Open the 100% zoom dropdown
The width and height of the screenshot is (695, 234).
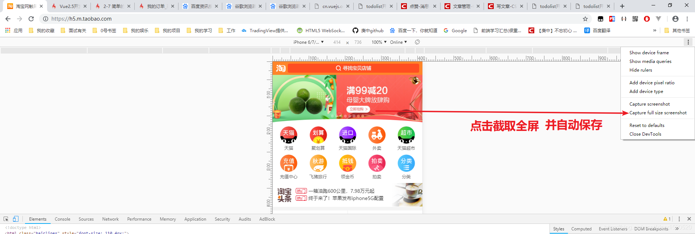(x=379, y=42)
